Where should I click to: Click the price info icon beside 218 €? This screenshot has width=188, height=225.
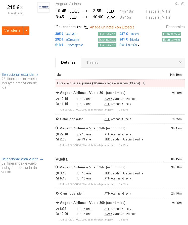click(22, 8)
